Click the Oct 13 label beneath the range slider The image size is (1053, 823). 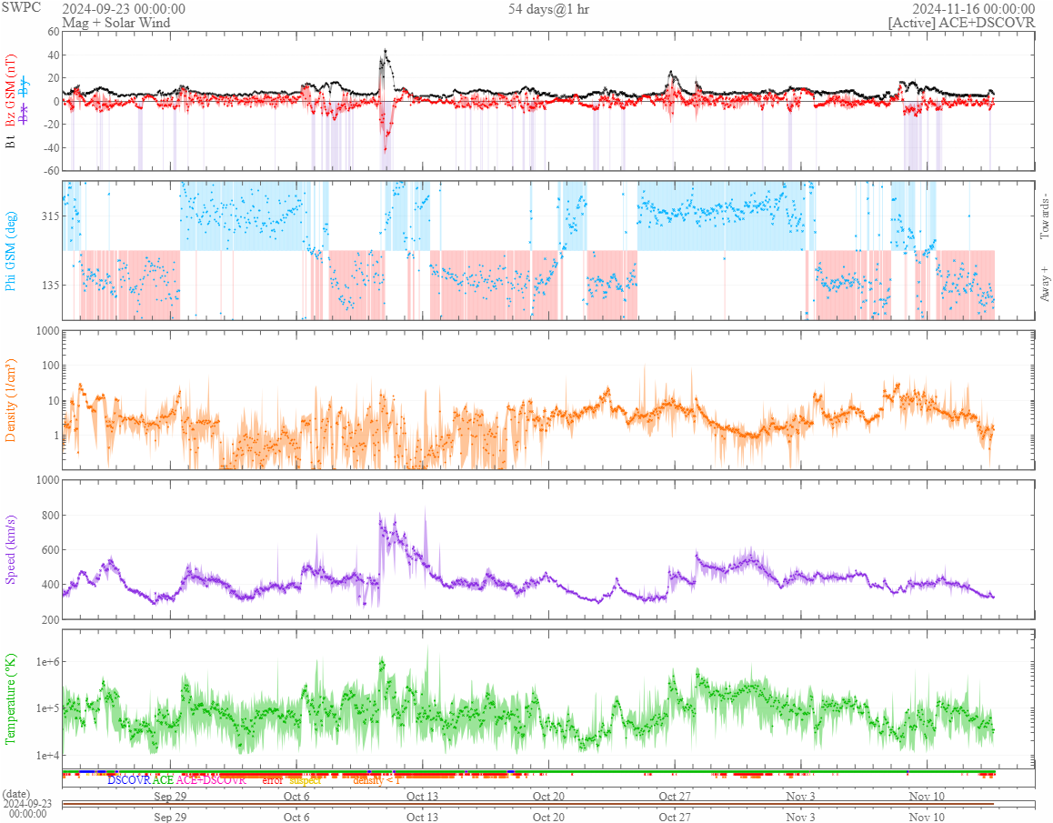(x=423, y=817)
